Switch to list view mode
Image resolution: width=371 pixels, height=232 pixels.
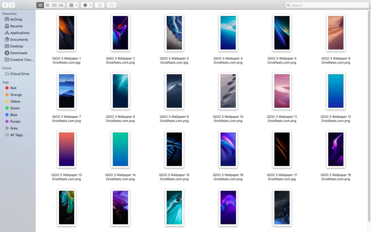(47, 5)
